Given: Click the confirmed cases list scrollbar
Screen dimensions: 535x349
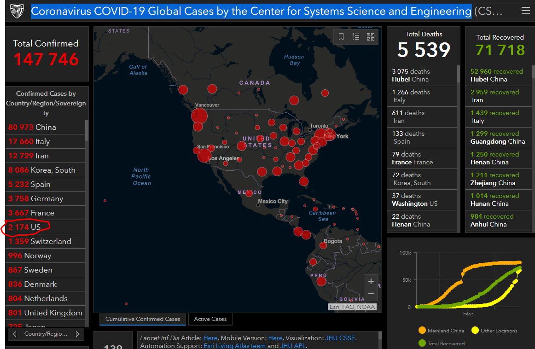Looking at the screenshot, I should [87, 131].
